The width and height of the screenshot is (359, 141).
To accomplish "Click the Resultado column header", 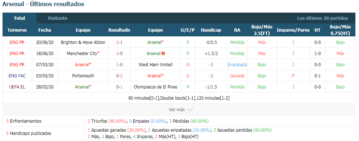I will pos(119,30).
